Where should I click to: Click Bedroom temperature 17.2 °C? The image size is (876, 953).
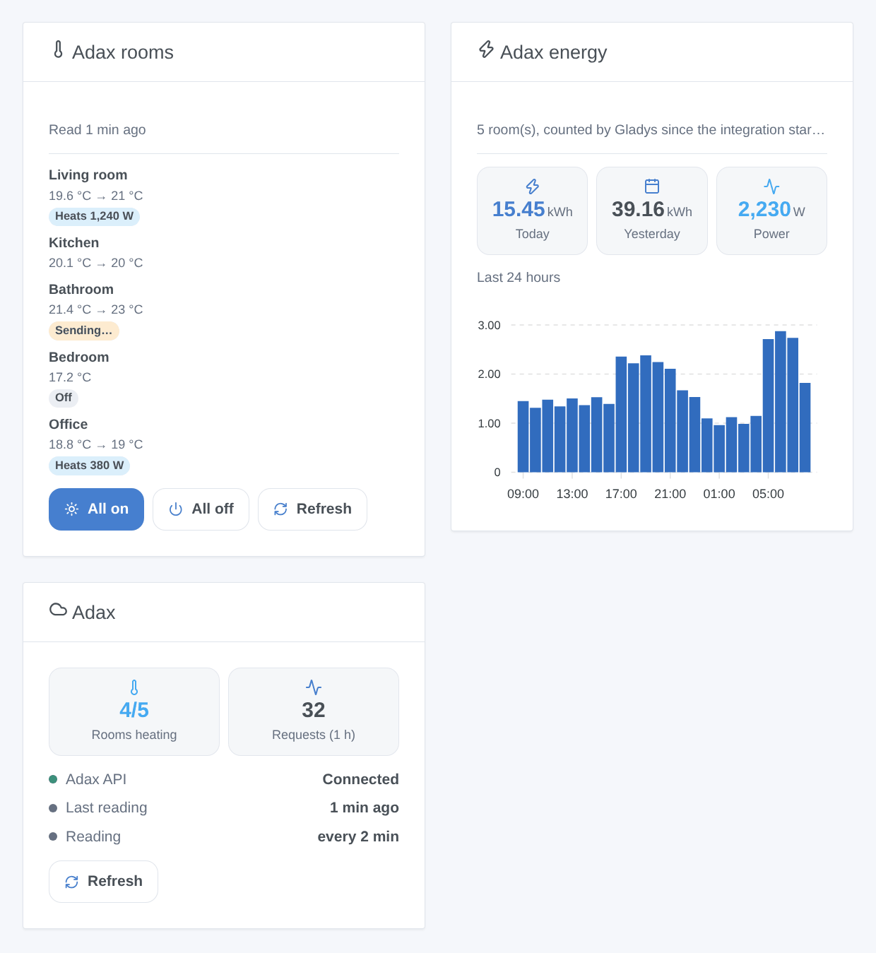(70, 377)
